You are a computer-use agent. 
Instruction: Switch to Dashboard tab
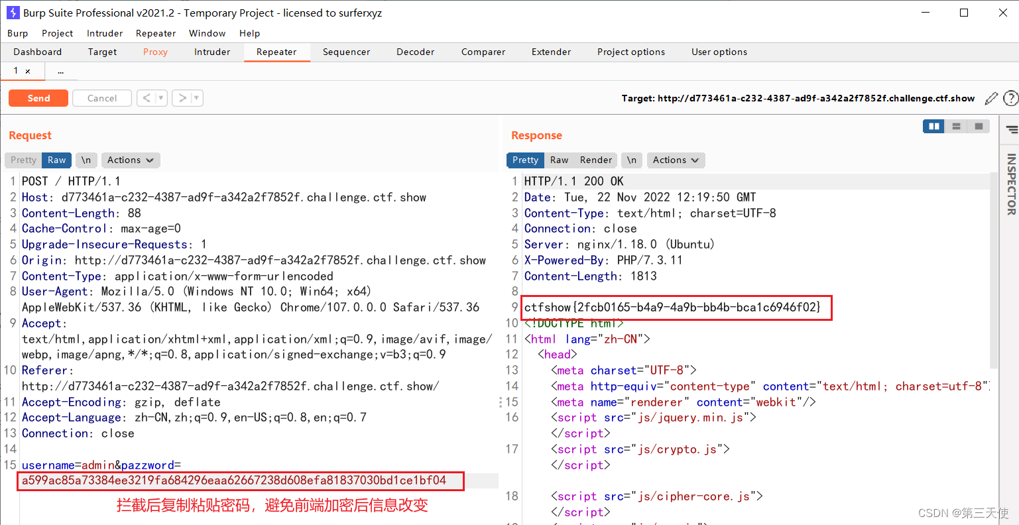pyautogui.click(x=38, y=52)
